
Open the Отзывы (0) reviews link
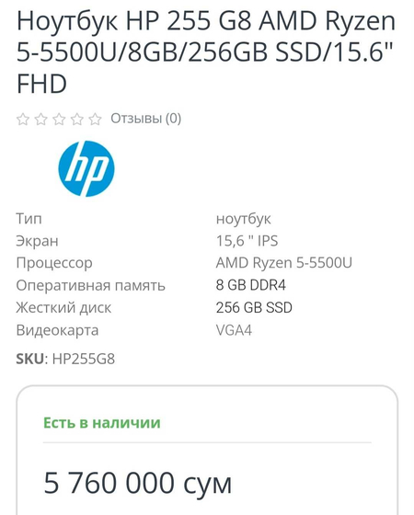(x=146, y=119)
